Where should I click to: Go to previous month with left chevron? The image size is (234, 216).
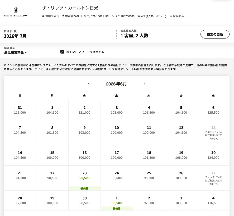[89, 84]
